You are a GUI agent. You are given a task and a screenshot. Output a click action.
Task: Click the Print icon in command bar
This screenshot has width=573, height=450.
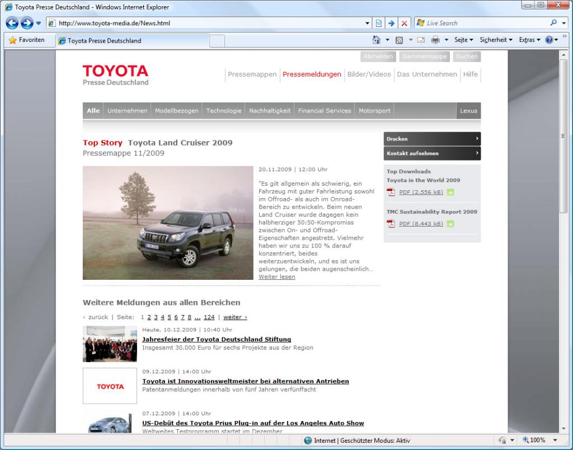coord(435,40)
